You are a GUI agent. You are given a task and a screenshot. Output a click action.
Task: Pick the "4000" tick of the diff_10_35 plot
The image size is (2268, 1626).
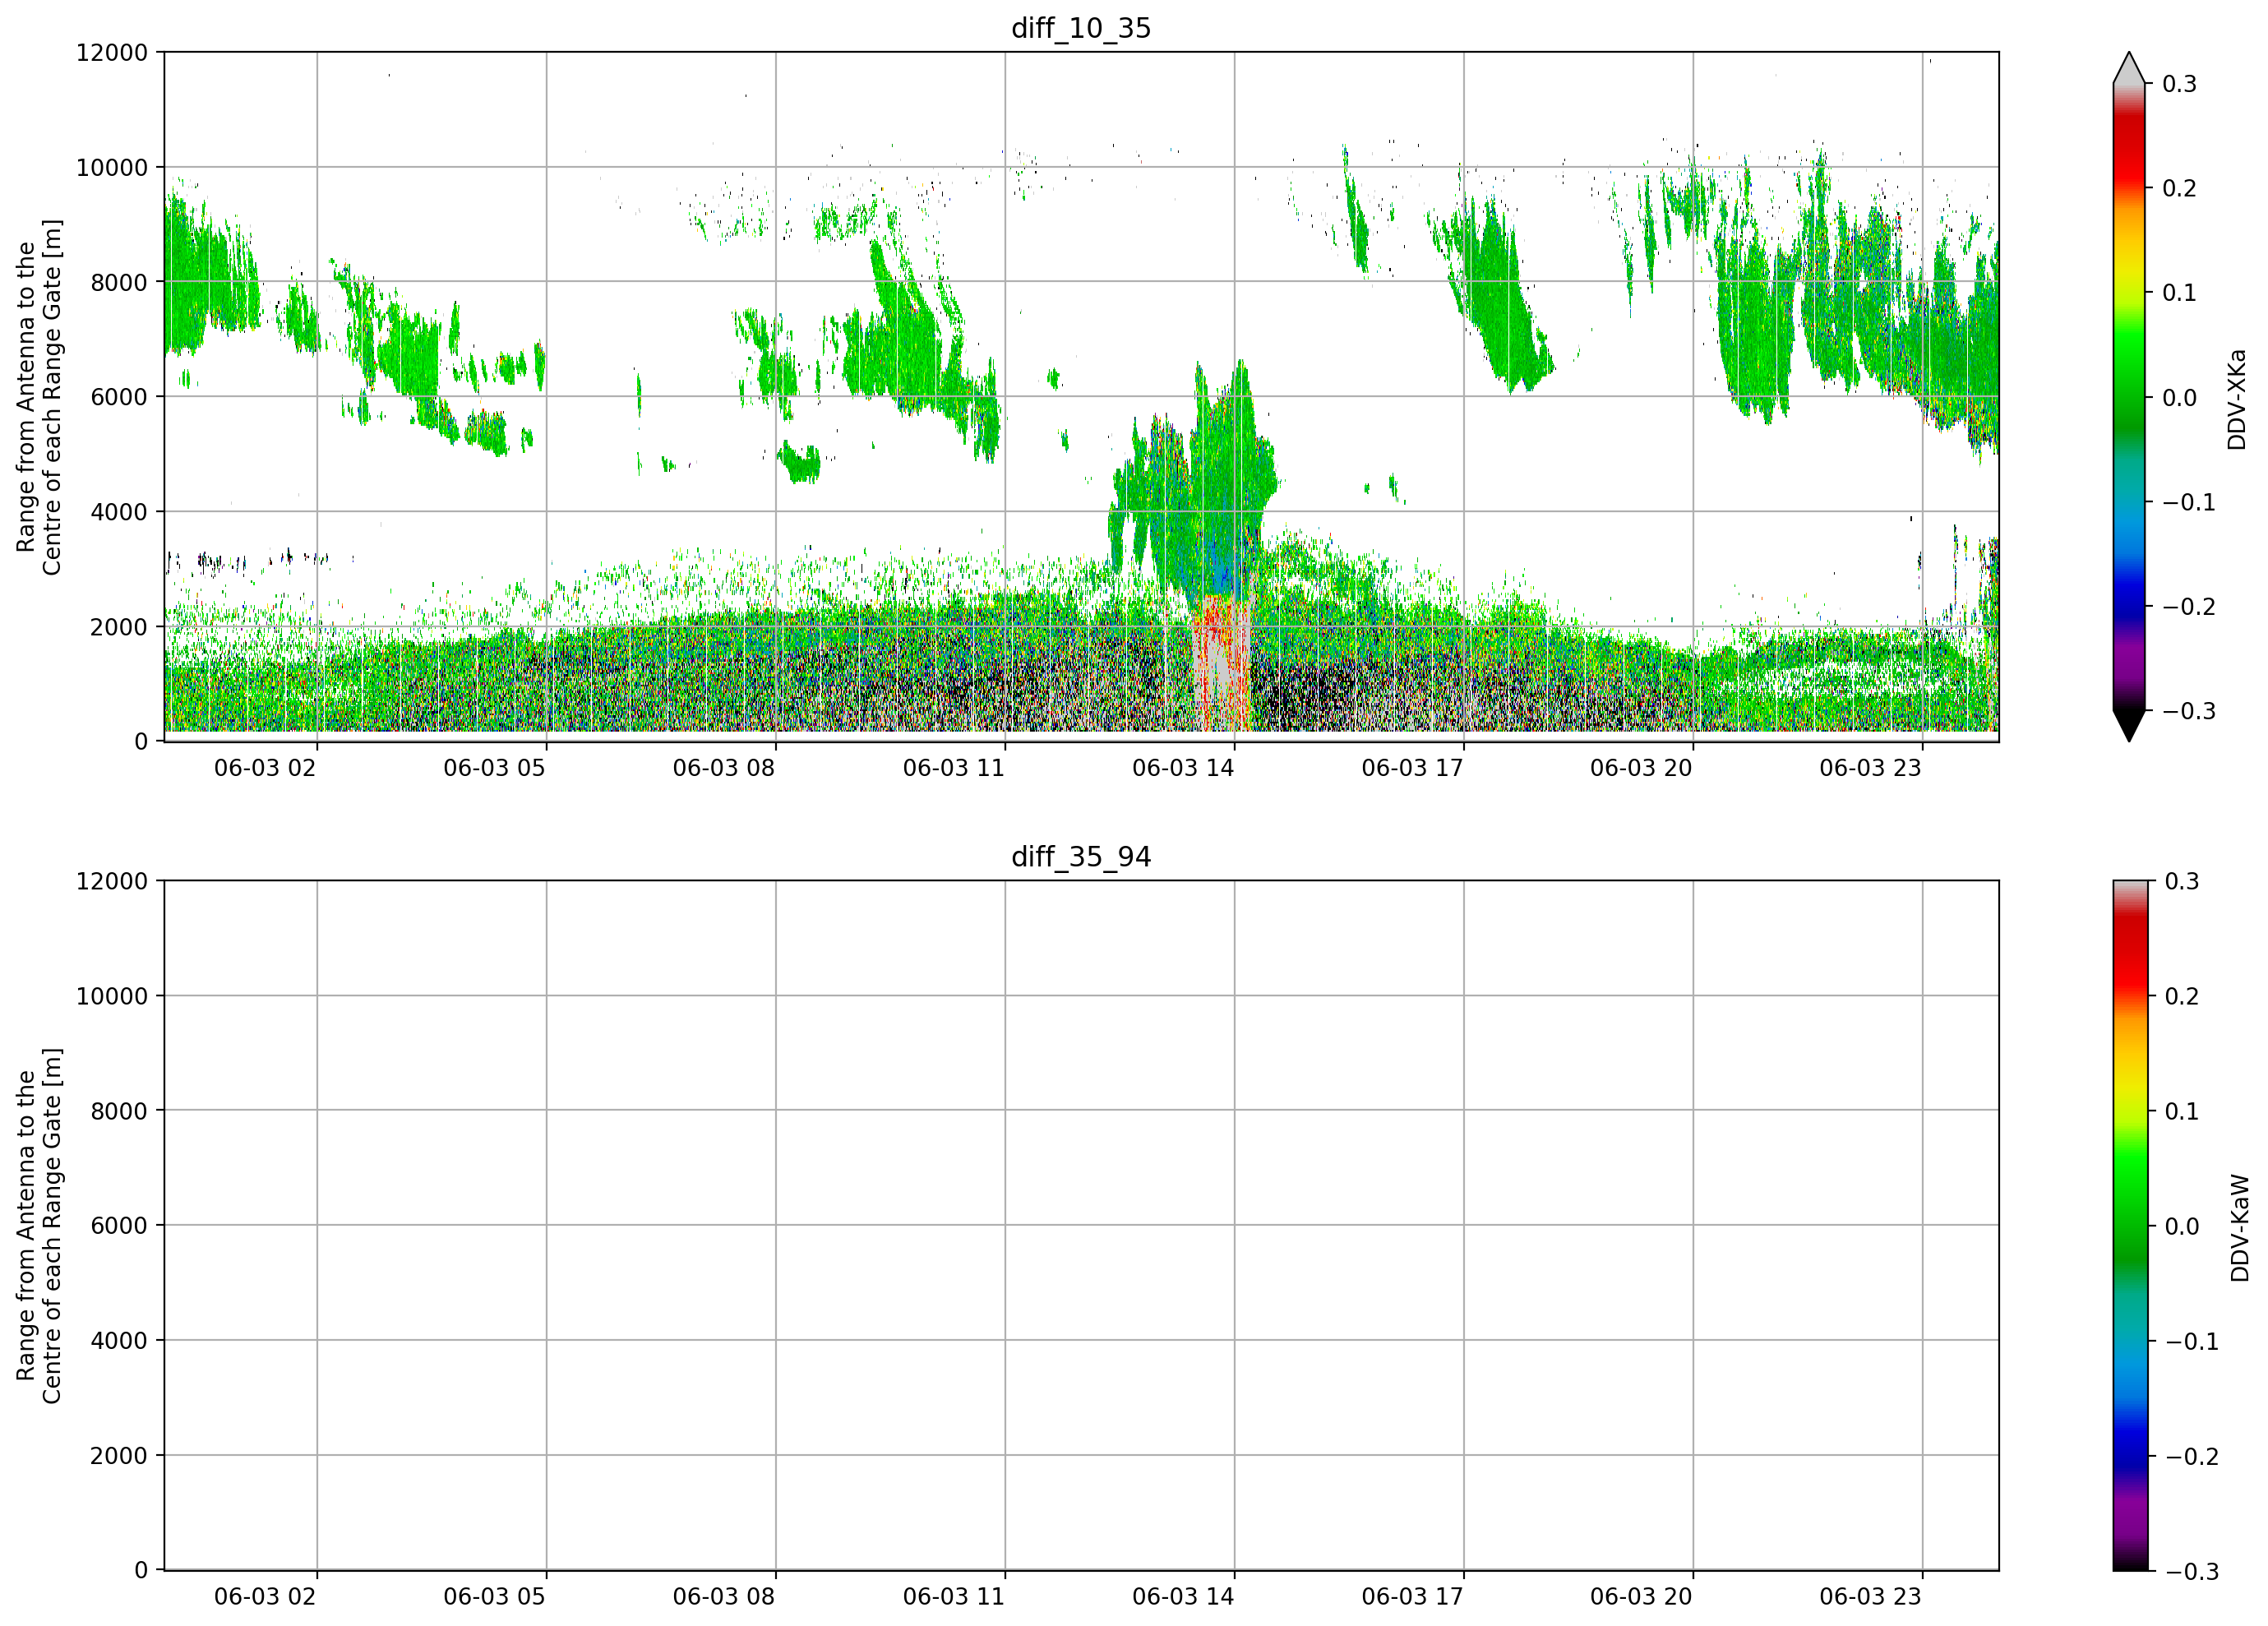pyautogui.click(x=119, y=512)
